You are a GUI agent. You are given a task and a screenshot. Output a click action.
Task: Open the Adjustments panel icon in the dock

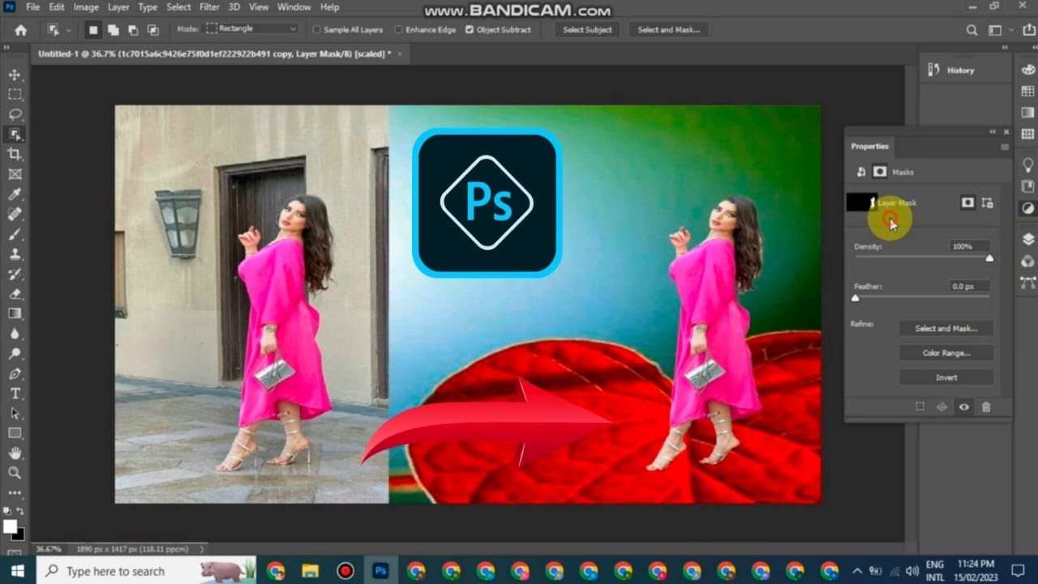(x=1027, y=208)
